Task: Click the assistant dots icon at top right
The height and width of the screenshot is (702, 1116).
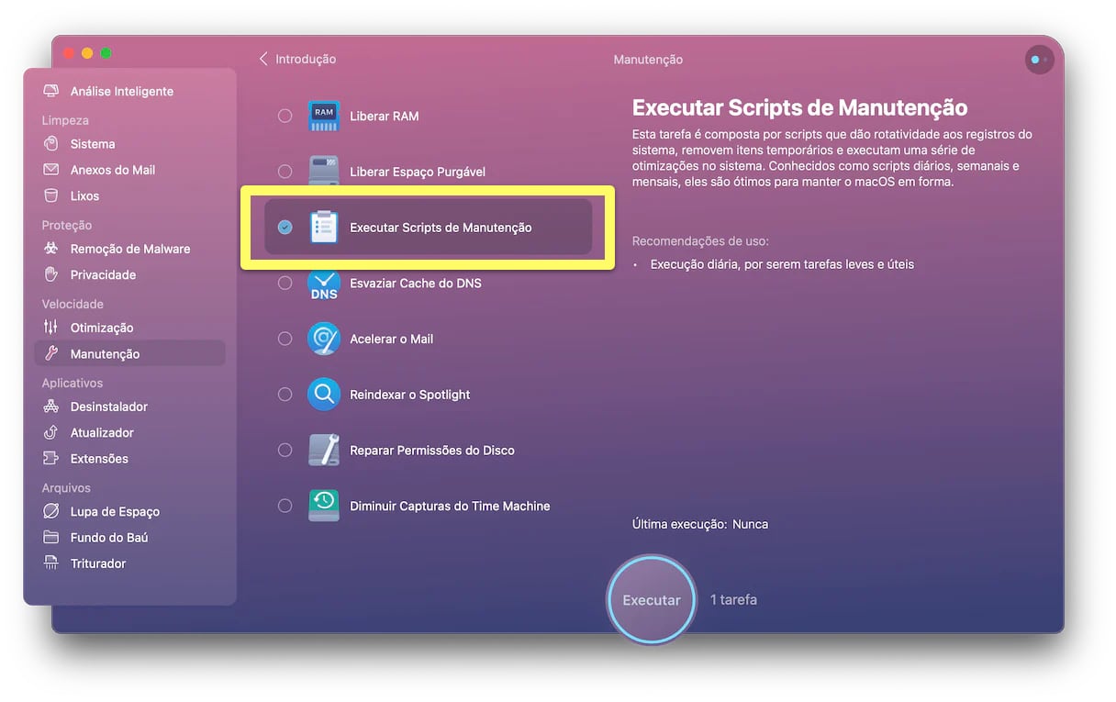Action: pos(1039,60)
